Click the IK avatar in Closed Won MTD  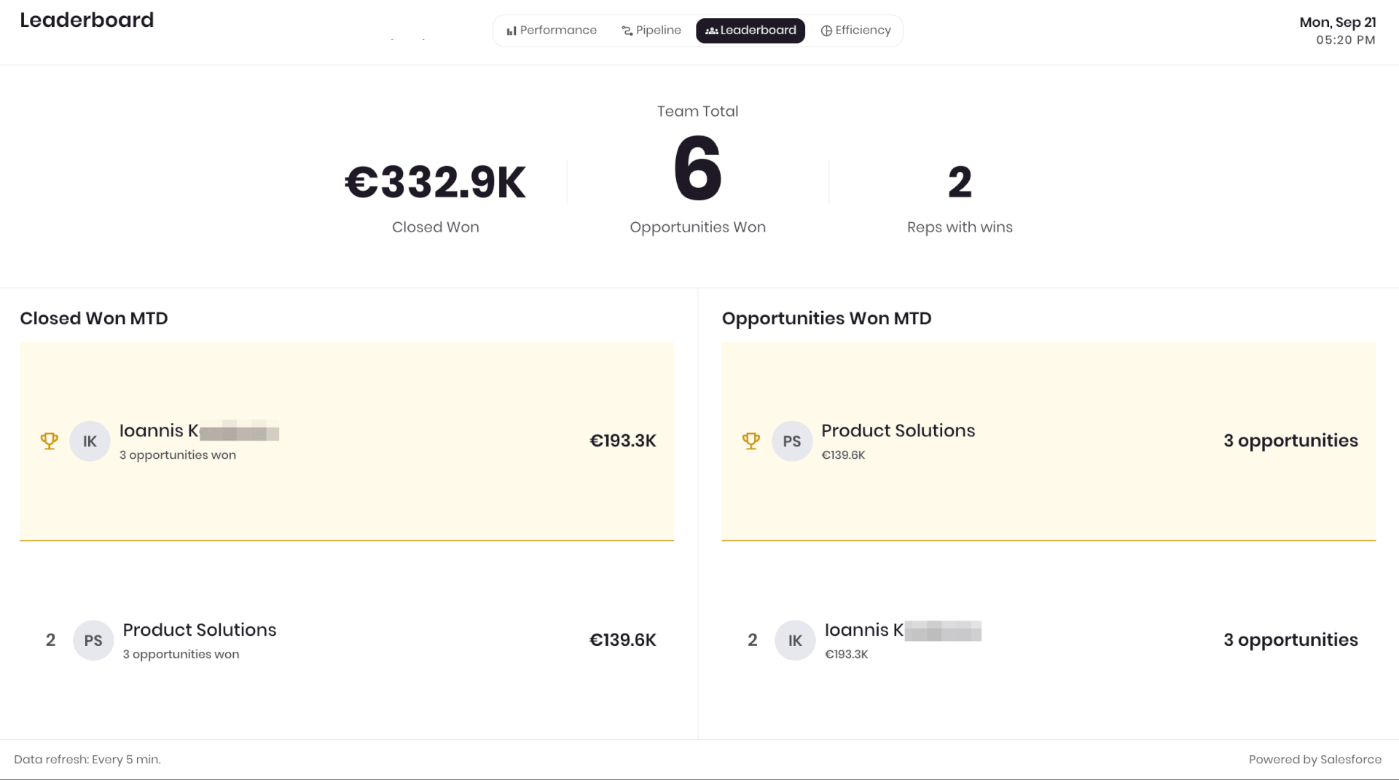90,441
